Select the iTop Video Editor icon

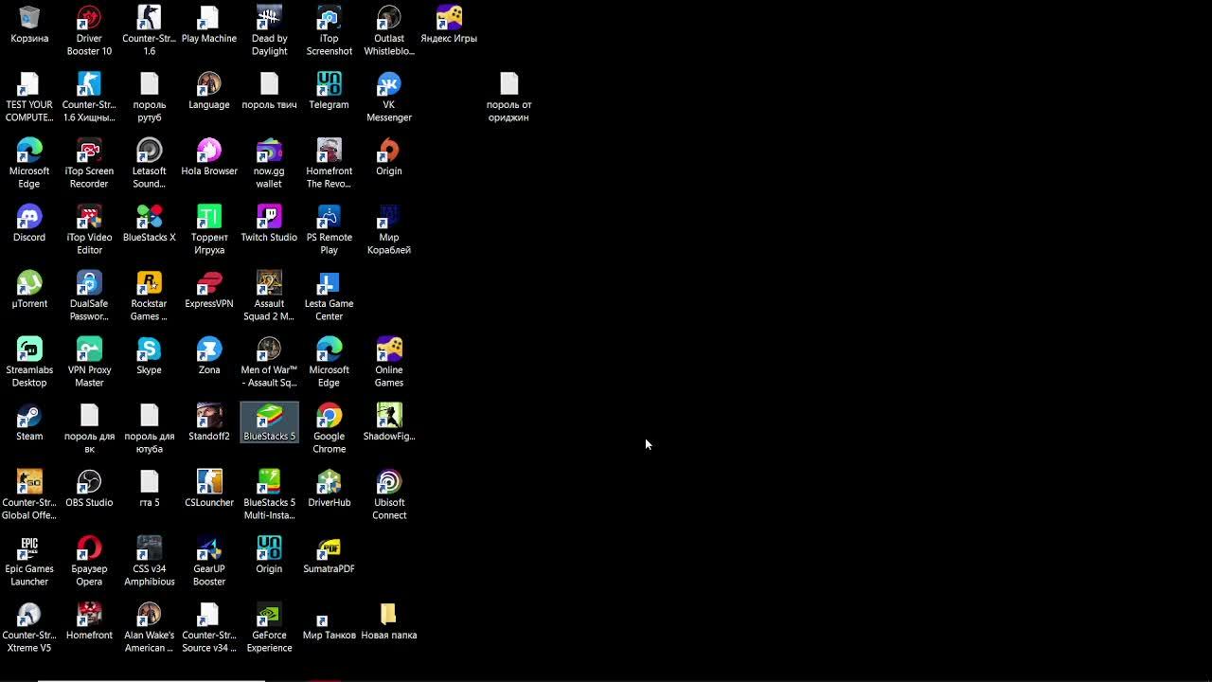click(89, 229)
